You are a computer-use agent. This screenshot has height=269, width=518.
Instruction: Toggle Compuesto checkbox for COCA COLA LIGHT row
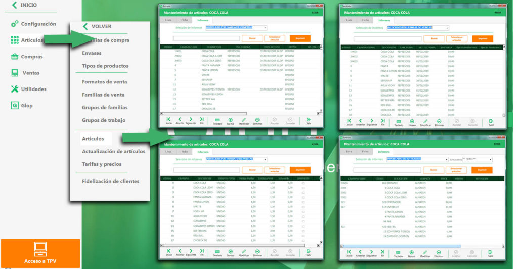click(x=303, y=188)
